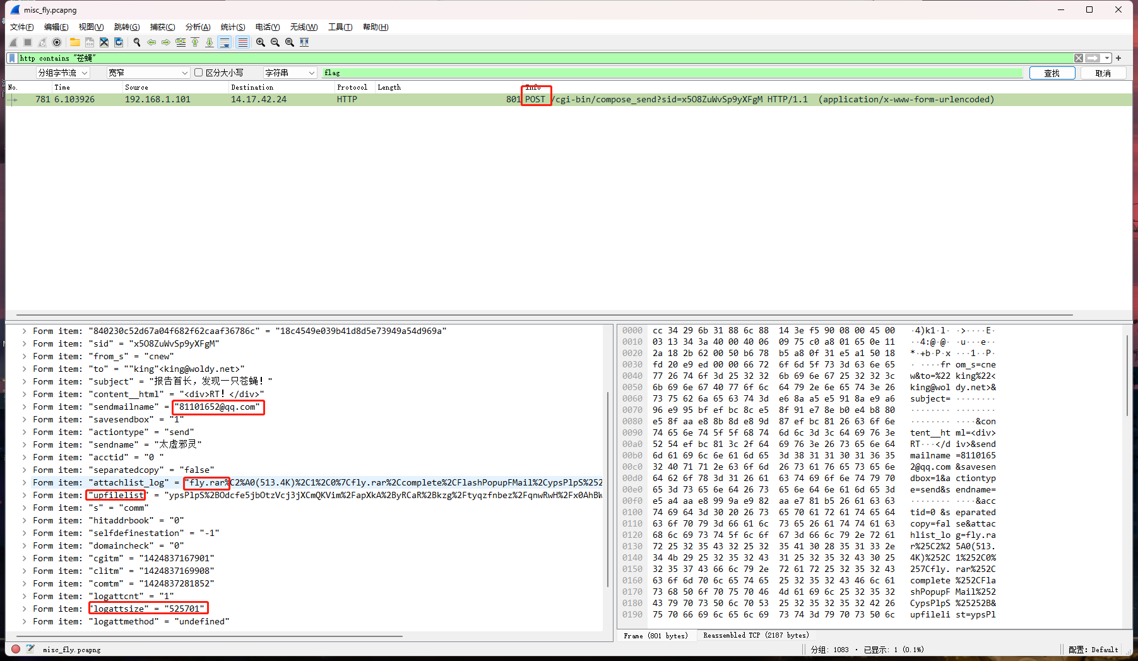Click the display filter bookmark icon
Image resolution: width=1138 pixels, height=661 pixels.
point(12,58)
